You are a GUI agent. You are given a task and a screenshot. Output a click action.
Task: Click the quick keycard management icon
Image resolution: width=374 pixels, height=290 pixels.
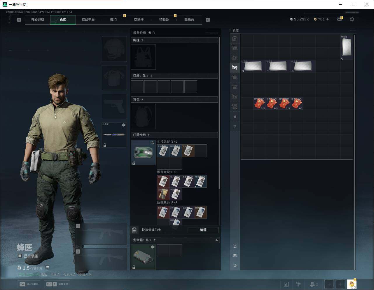(x=134, y=230)
